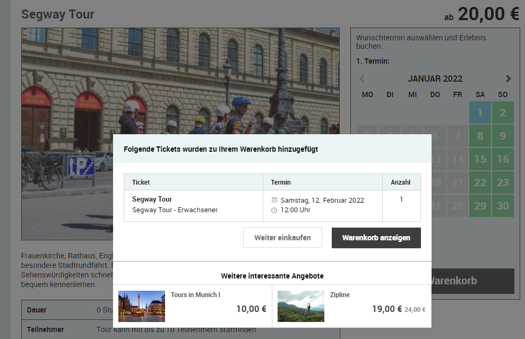Select the Zipline offer title

coord(340,295)
